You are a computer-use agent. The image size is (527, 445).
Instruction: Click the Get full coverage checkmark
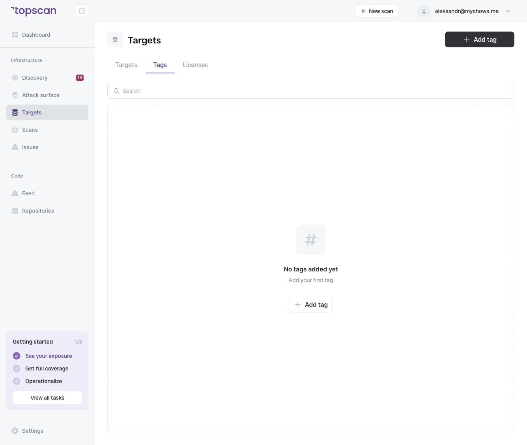(x=17, y=368)
